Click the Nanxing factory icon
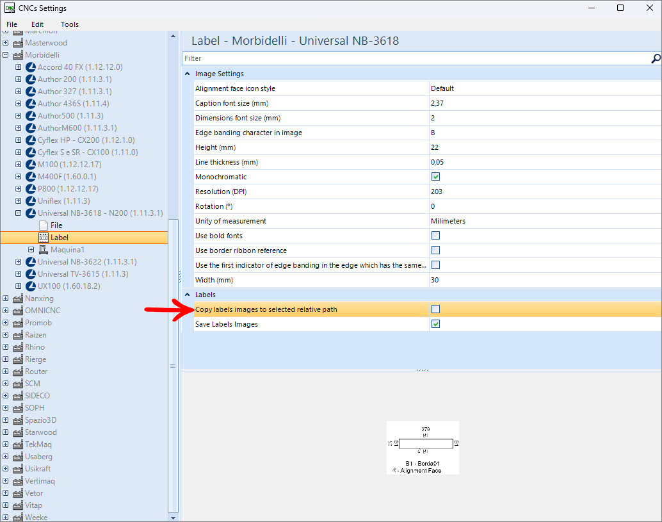 pos(18,298)
